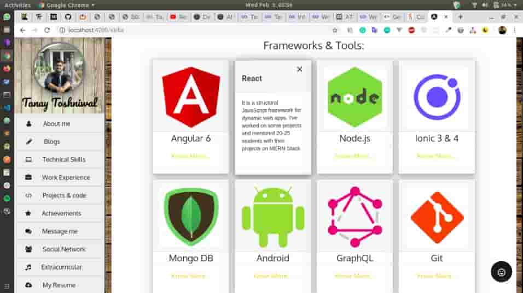
Task: Click the floating chat button
Action: (x=501, y=272)
